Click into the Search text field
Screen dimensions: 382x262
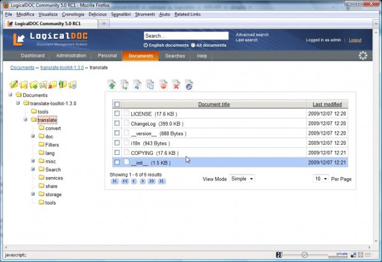pos(186,36)
